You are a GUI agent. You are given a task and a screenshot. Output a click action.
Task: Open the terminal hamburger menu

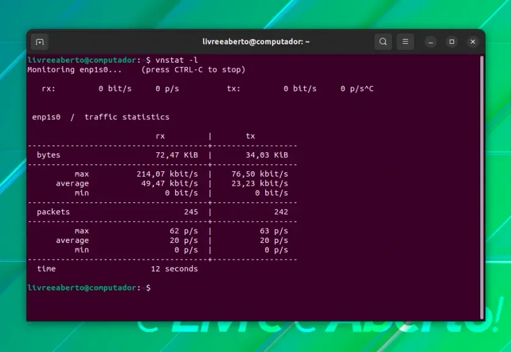tap(405, 41)
